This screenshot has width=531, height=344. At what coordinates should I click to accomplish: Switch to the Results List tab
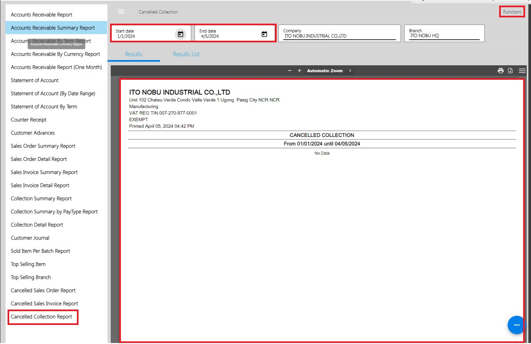pos(186,54)
